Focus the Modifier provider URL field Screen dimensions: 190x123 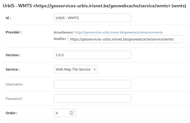coord(125,39)
